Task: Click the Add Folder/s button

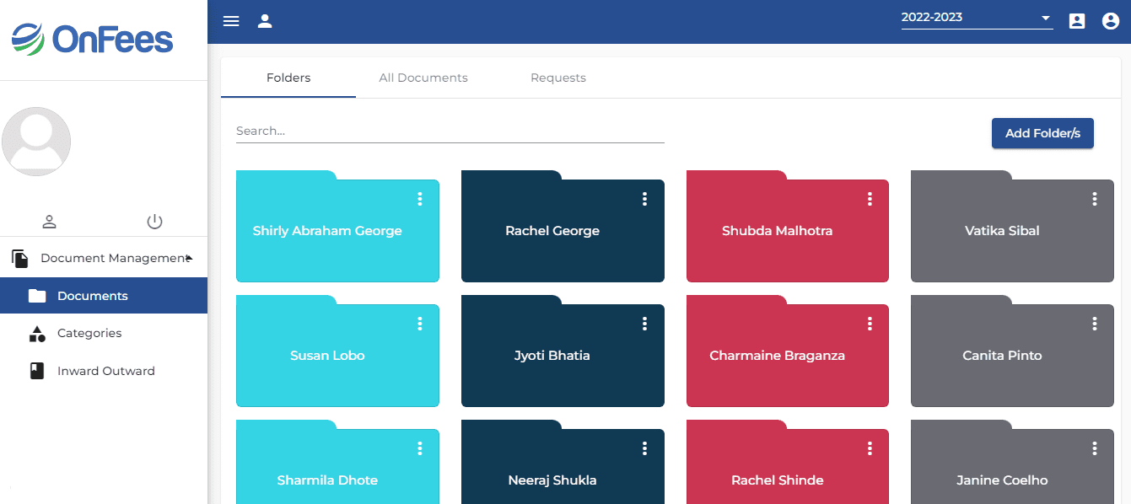Action: pyautogui.click(x=1042, y=133)
